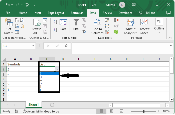Image resolution: width=175 pixels, height=115 pixels.
Task: Click Sort A to Z icon
Action: [55, 22]
